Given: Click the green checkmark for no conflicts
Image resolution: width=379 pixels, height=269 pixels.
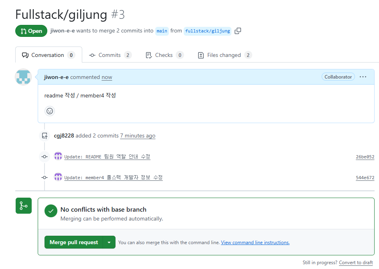Looking at the screenshot, I should [x=51, y=211].
